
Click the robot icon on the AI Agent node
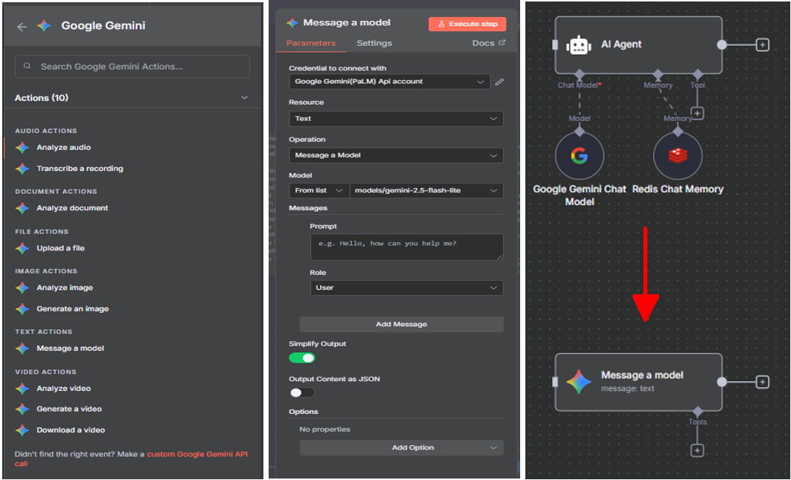pyautogui.click(x=579, y=45)
